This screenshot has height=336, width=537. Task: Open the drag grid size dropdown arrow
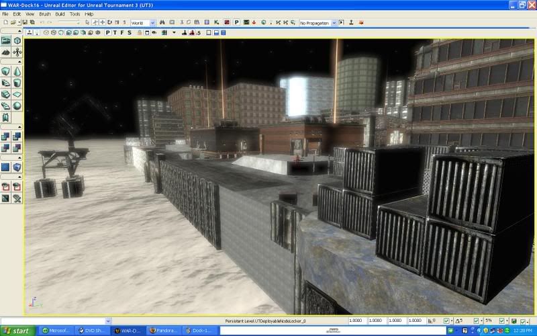pos(452,321)
